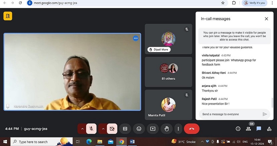This screenshot has height=146, width=277.
Task: Turn on the camera in the call bar
Action: coord(112,129)
